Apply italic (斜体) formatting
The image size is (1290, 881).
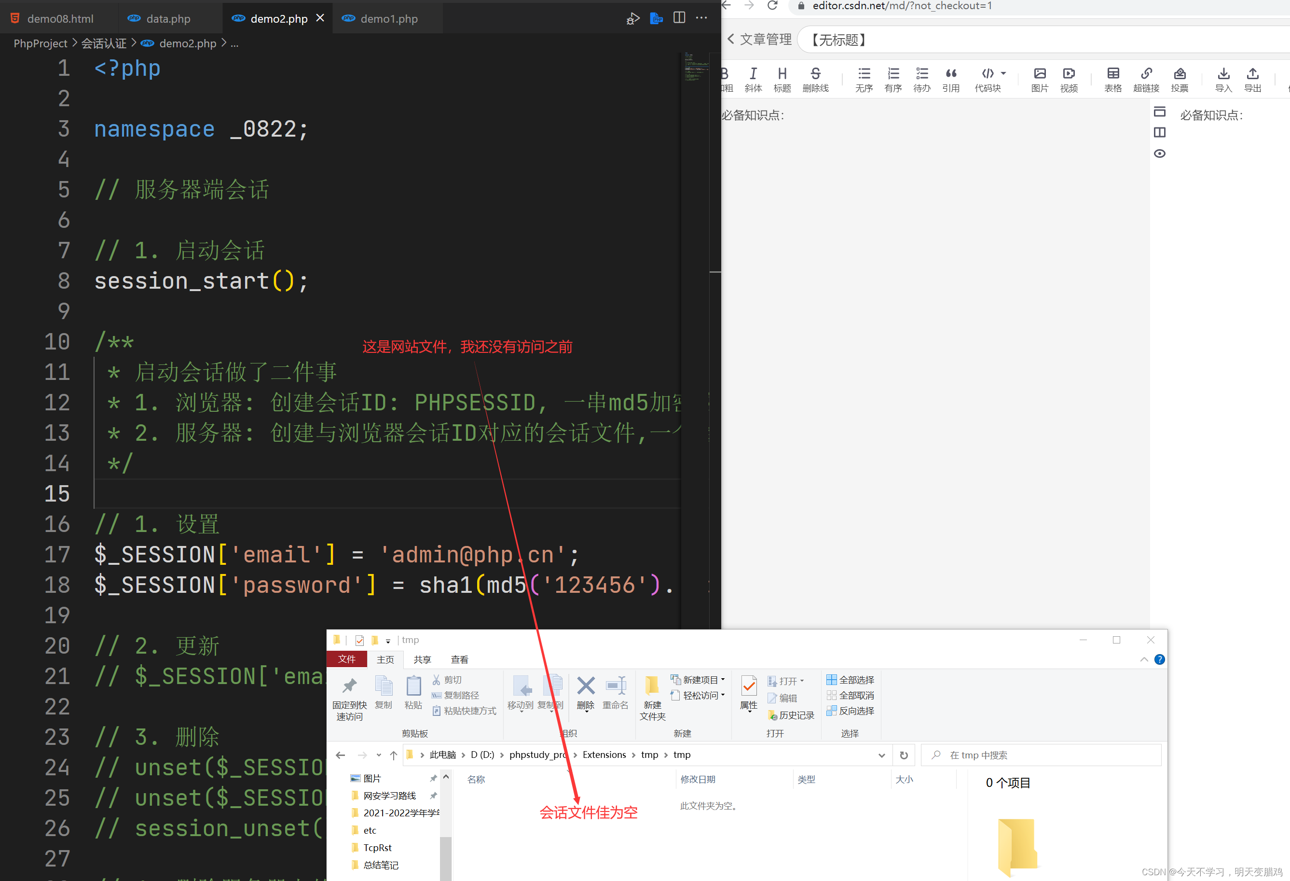pos(753,80)
